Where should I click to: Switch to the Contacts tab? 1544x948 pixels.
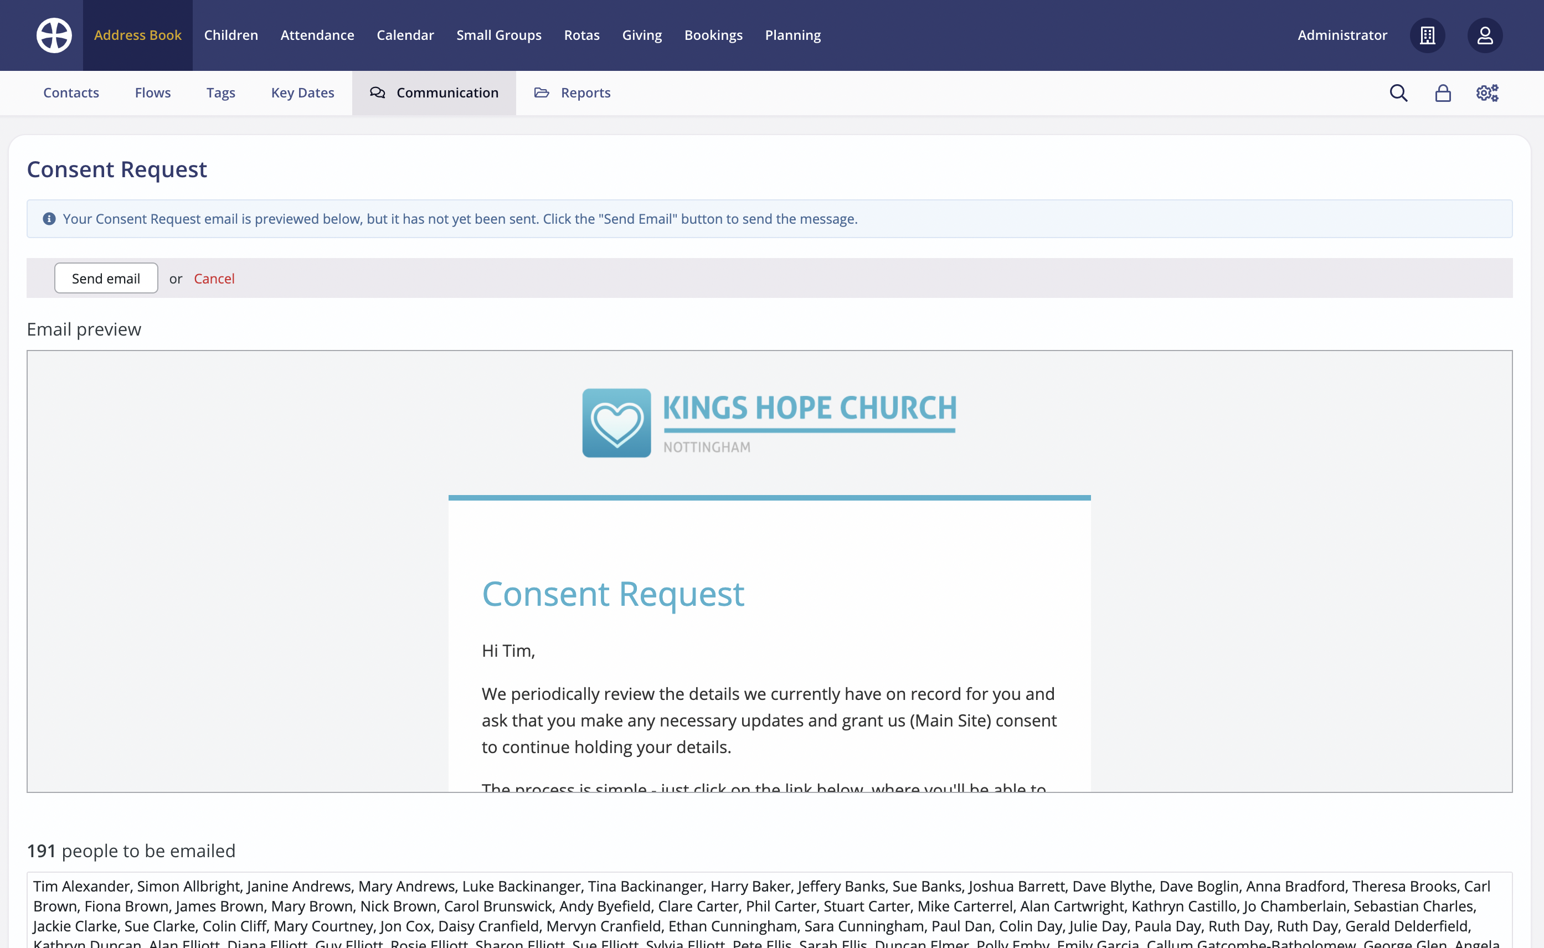tap(71, 93)
